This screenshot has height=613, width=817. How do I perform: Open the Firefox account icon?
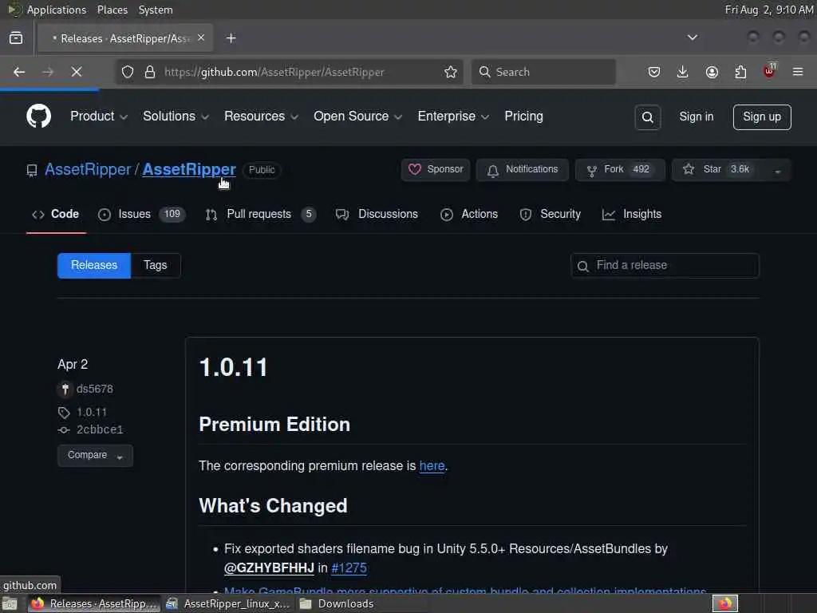712,72
